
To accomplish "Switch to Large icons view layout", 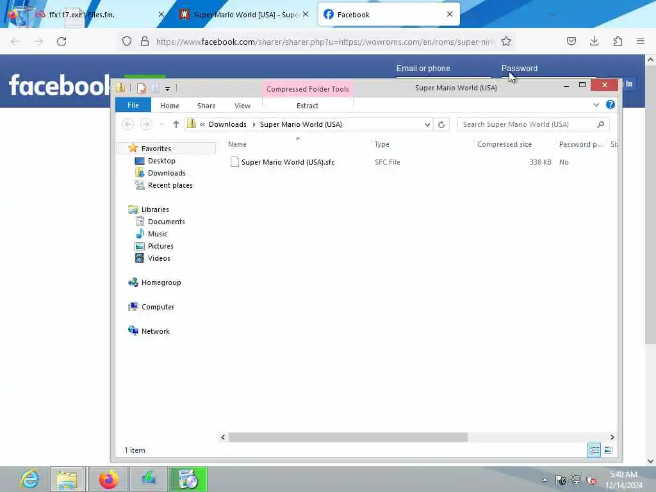I will pos(609,450).
